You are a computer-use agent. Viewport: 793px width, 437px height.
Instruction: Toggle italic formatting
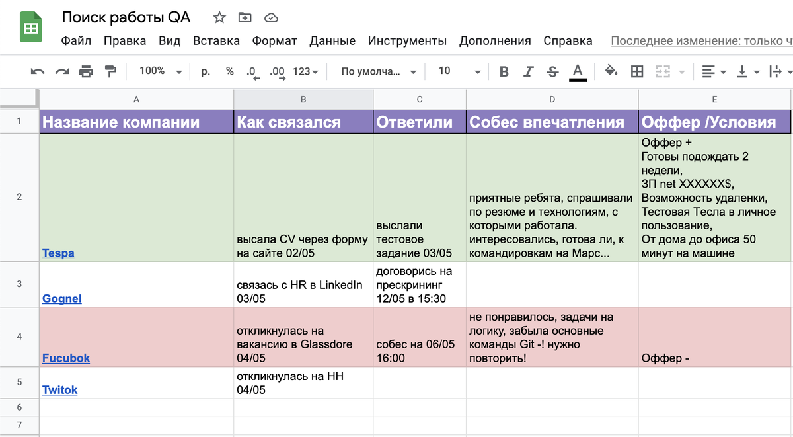(x=528, y=71)
